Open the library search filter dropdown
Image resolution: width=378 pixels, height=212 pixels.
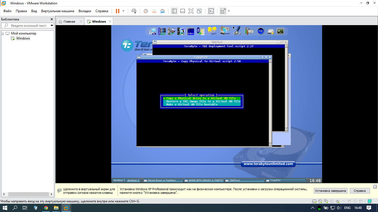click(52, 26)
